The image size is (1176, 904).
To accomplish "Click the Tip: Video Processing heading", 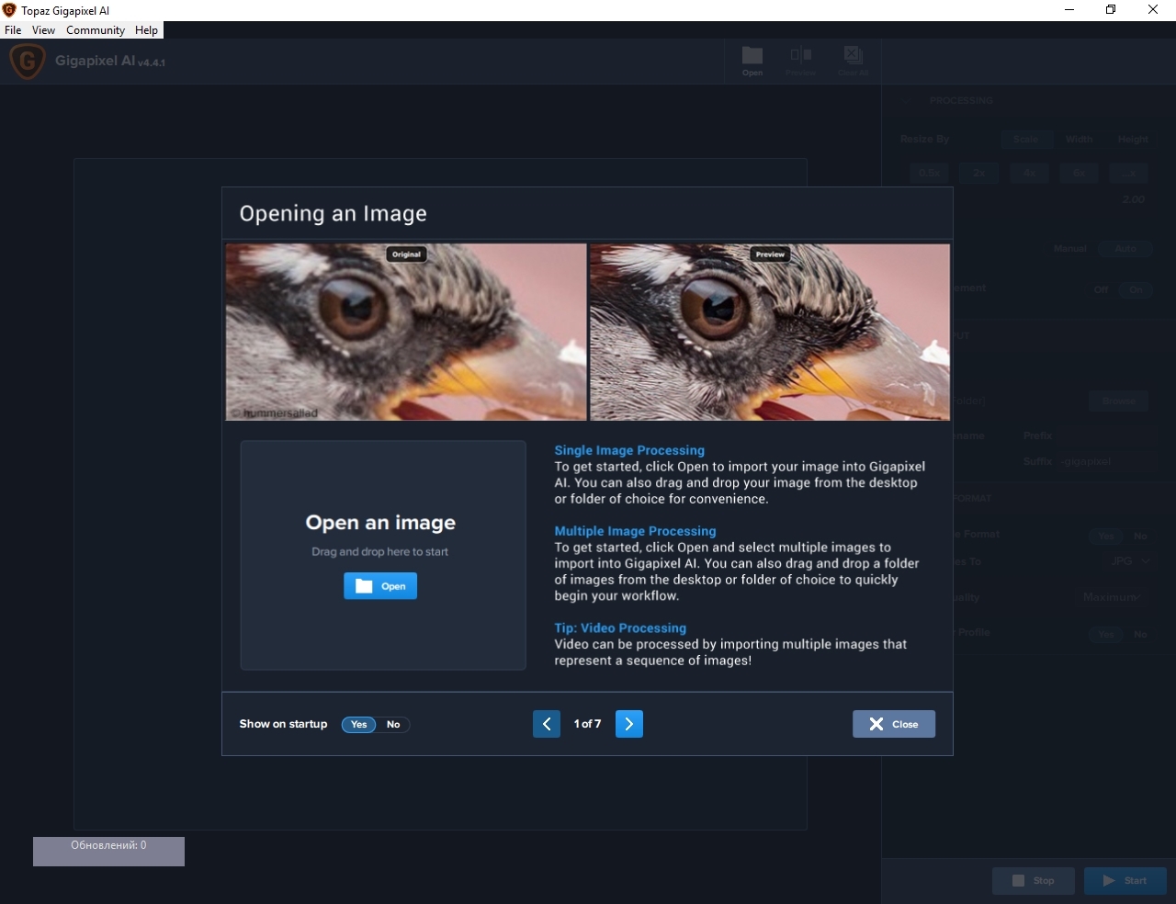I will click(620, 628).
